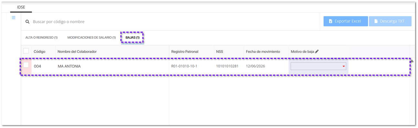Viewport: 418px width, 128px height.
Task: Click the Código column header
Action: [39, 51]
